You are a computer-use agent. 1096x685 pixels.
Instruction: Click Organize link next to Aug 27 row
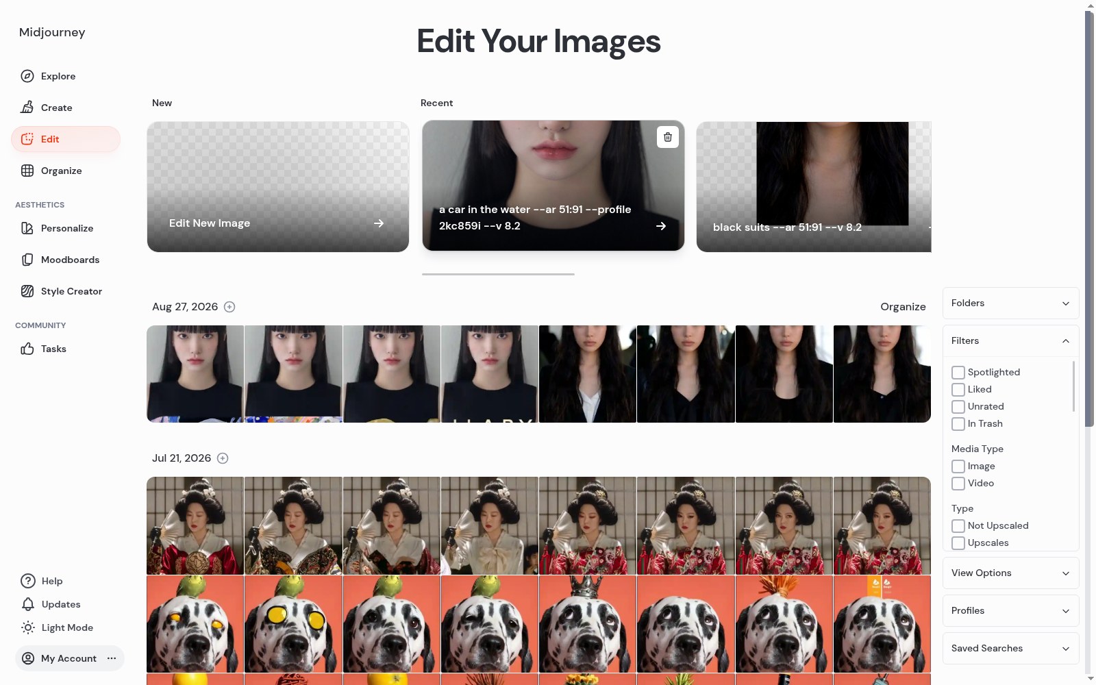(903, 307)
